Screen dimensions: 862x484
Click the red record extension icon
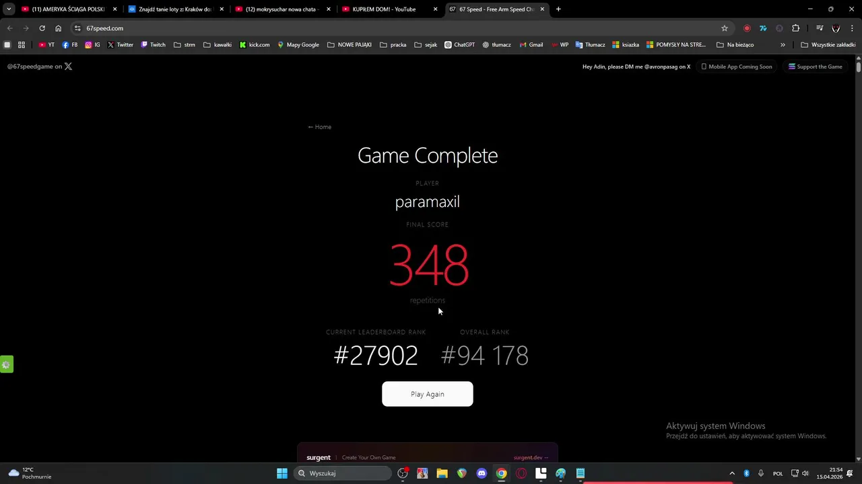tap(747, 28)
